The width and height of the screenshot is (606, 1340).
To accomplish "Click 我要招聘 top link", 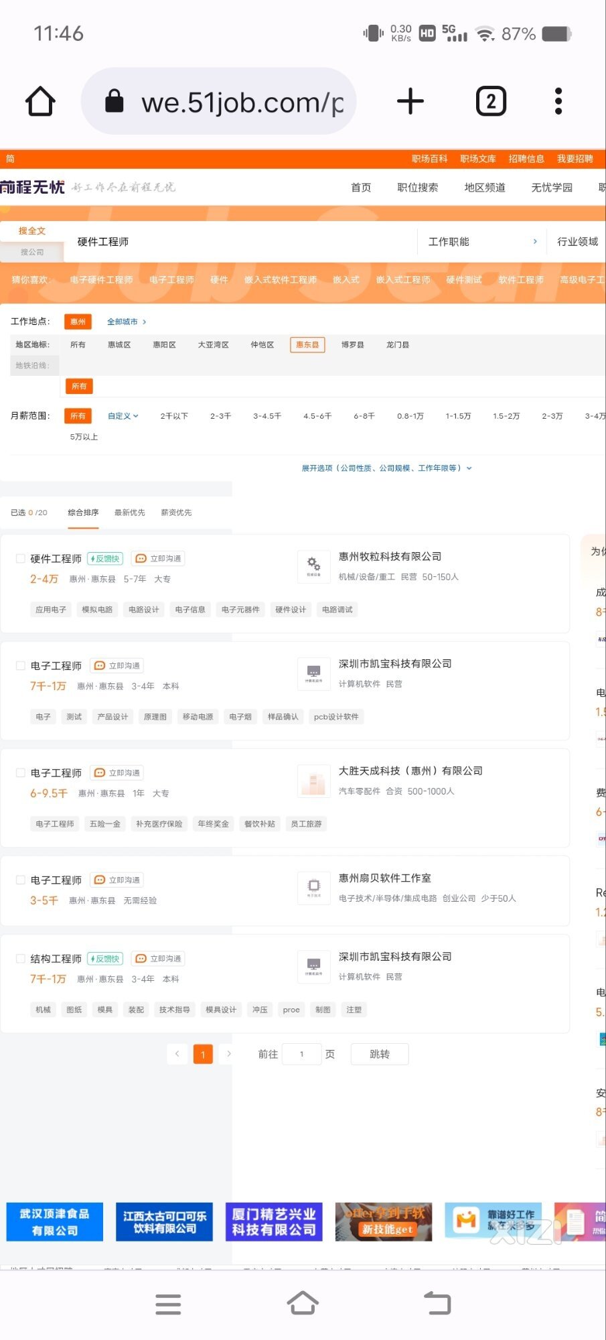I will pyautogui.click(x=575, y=159).
